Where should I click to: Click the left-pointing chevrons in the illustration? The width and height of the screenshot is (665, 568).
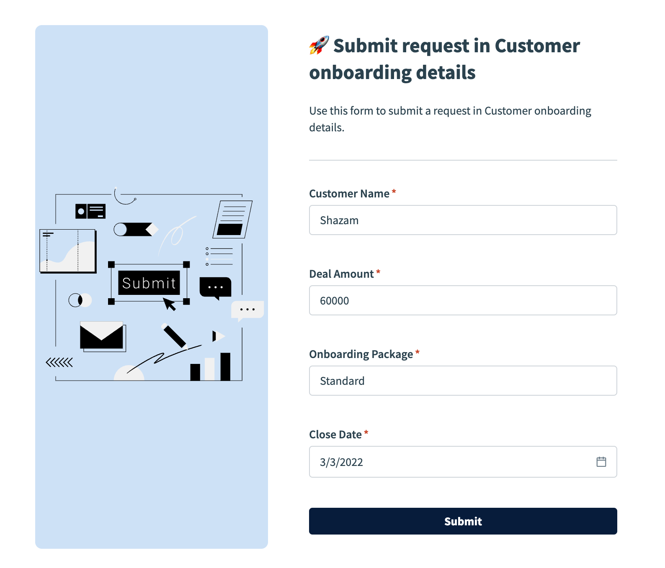[x=59, y=361]
